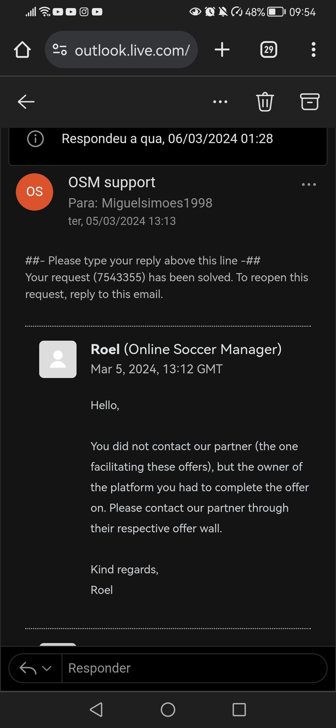Tap Android back navigation button

point(96,710)
